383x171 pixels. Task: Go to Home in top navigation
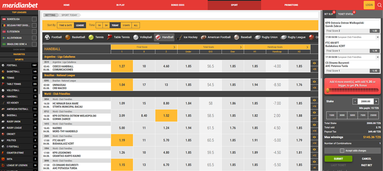pos(66,5)
